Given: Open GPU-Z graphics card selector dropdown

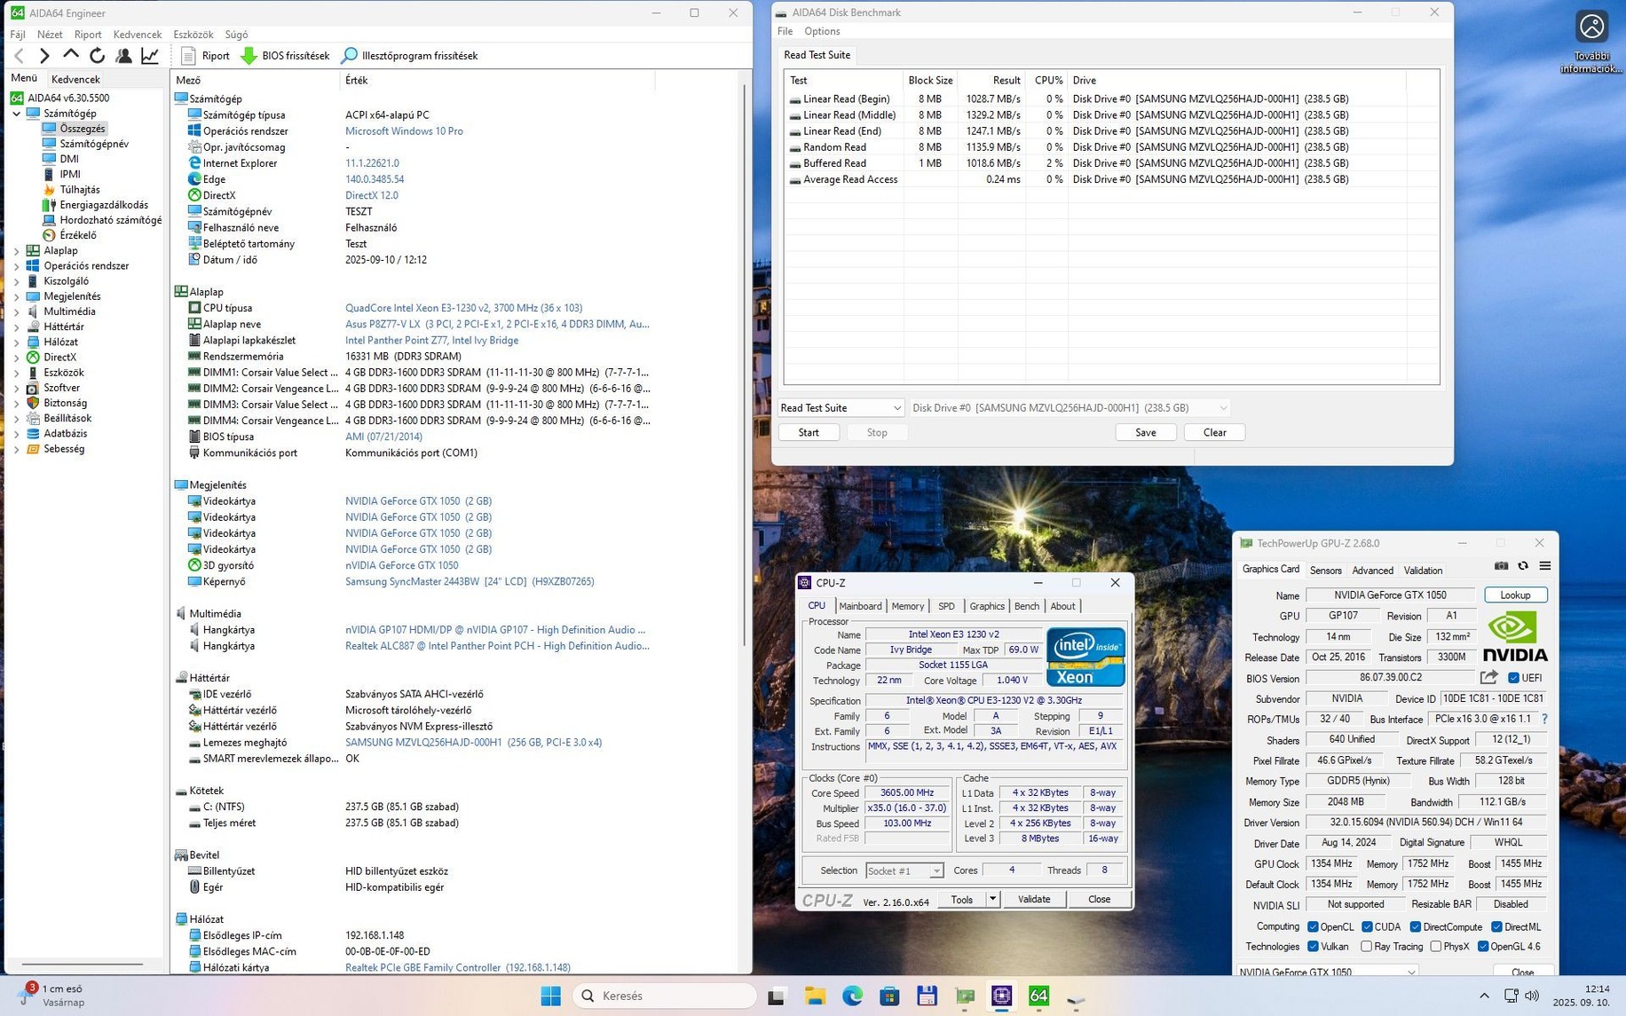Looking at the screenshot, I should pyautogui.click(x=1328, y=973).
